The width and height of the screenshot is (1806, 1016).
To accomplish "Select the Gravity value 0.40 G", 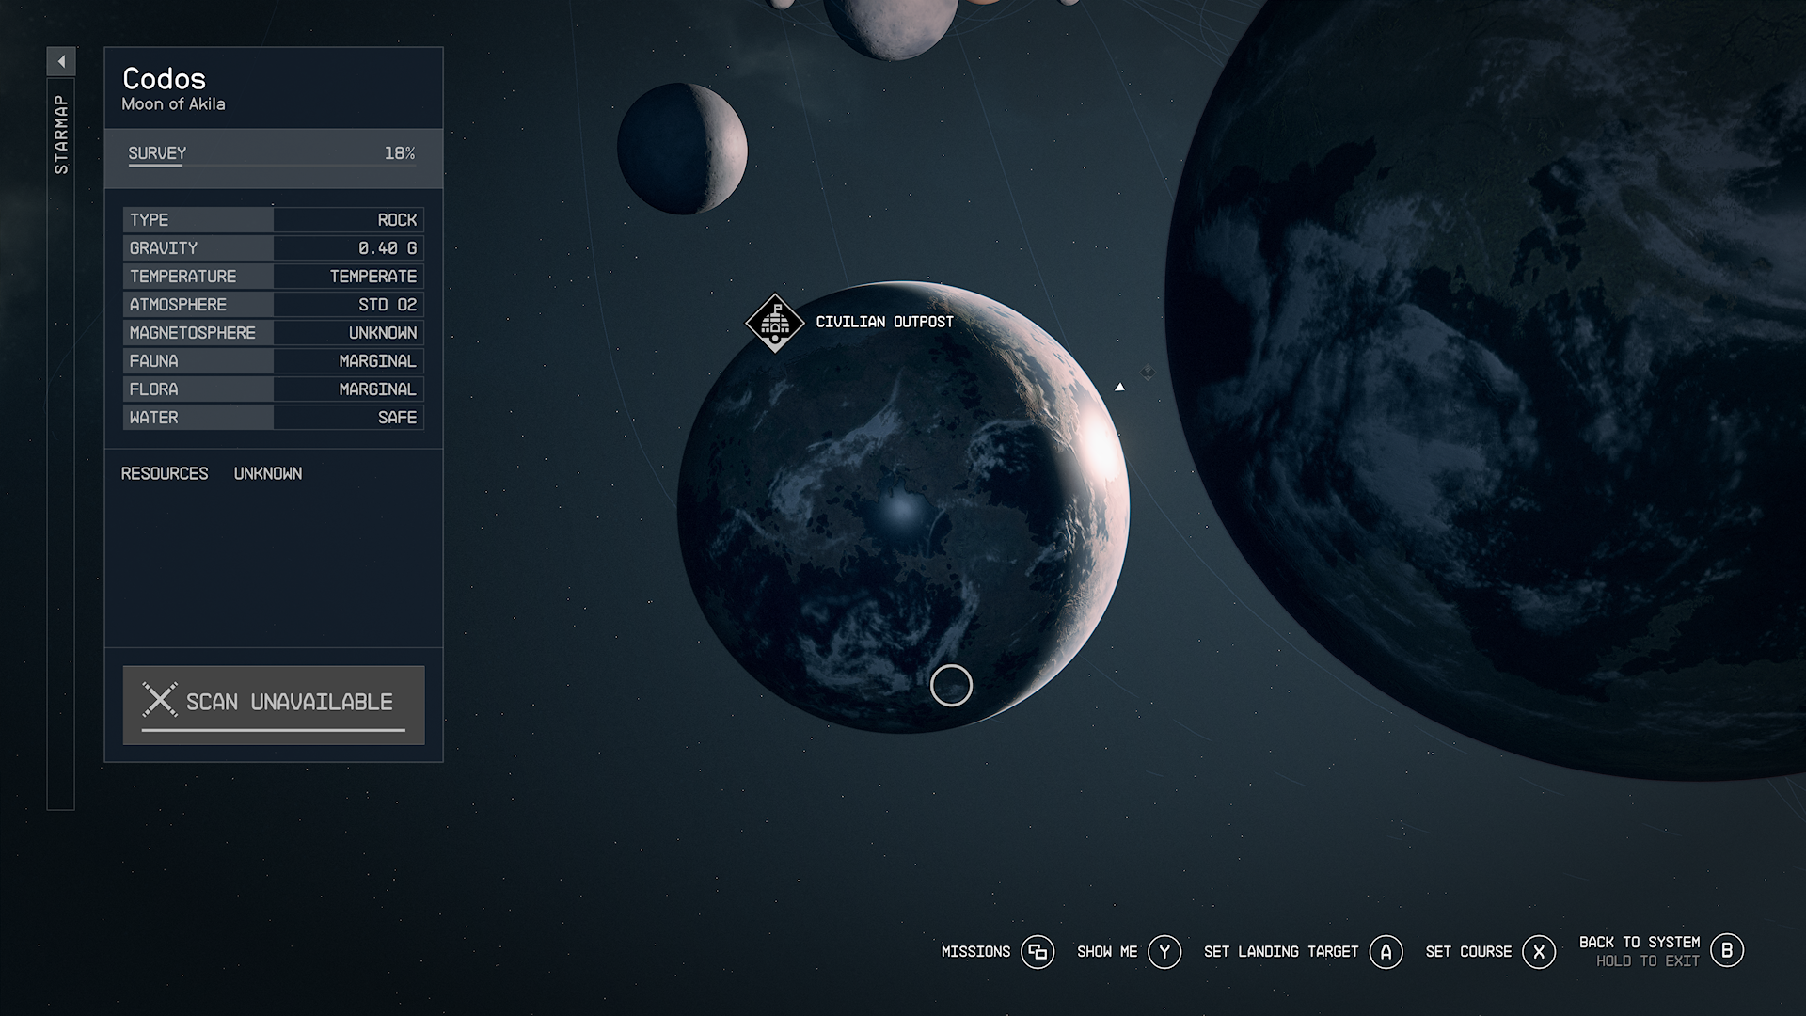I will [x=388, y=248].
